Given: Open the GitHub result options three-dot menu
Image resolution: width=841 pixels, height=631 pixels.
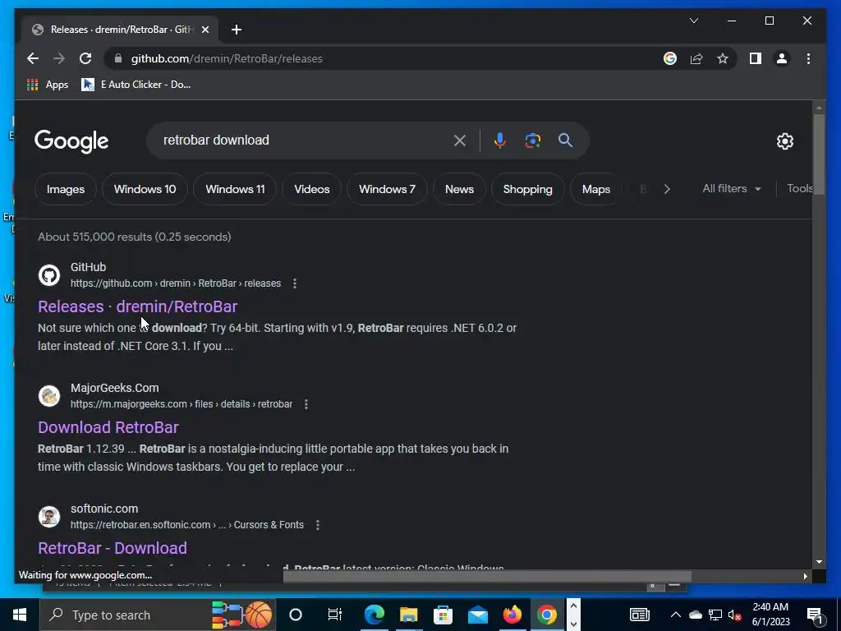Looking at the screenshot, I should tap(295, 283).
